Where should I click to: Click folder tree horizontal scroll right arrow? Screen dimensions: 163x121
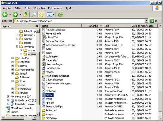(34, 118)
